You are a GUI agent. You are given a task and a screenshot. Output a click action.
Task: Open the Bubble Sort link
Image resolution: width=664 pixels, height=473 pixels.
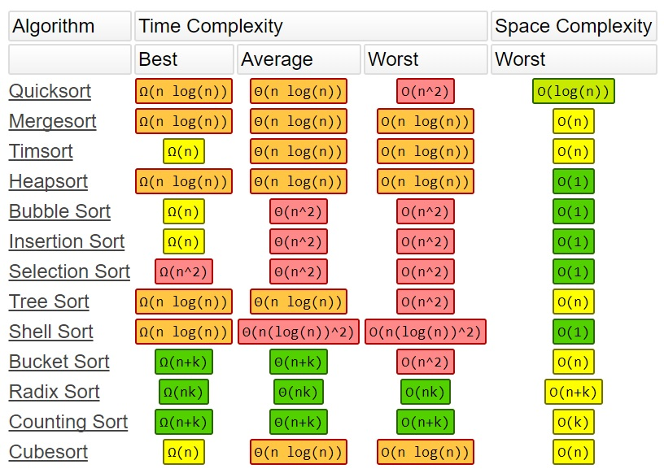click(59, 211)
